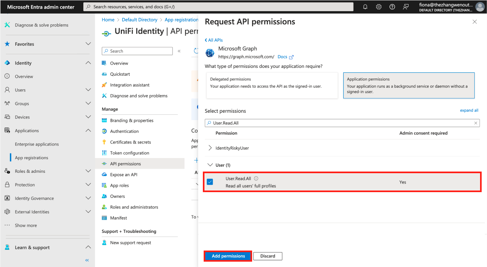Uncheck the User.Read.All permission checkbox
This screenshot has height=267, width=487.
(210, 182)
